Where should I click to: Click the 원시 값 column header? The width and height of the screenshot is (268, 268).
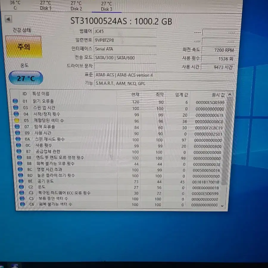(x=218, y=95)
